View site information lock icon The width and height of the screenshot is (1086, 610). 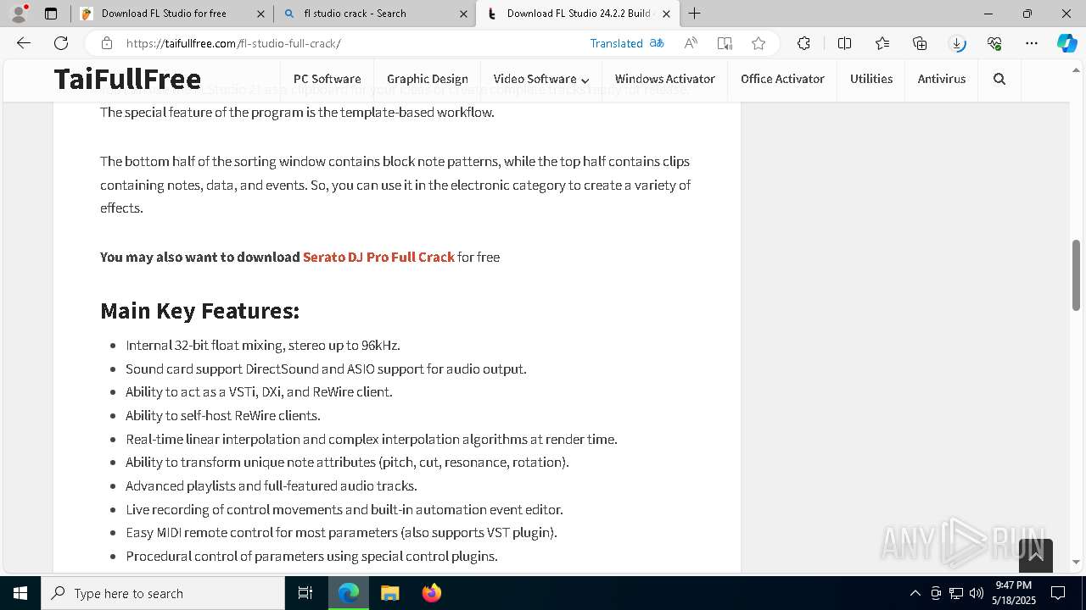coord(106,43)
